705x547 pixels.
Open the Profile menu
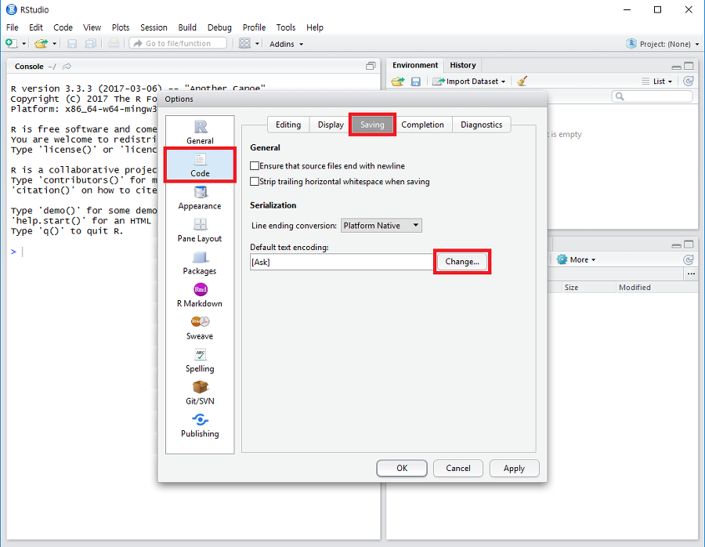click(254, 27)
